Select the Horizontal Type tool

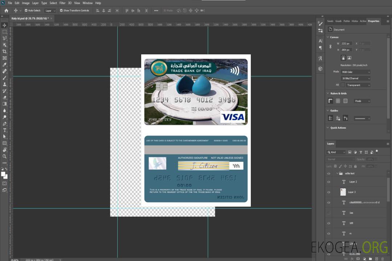coord(4,130)
